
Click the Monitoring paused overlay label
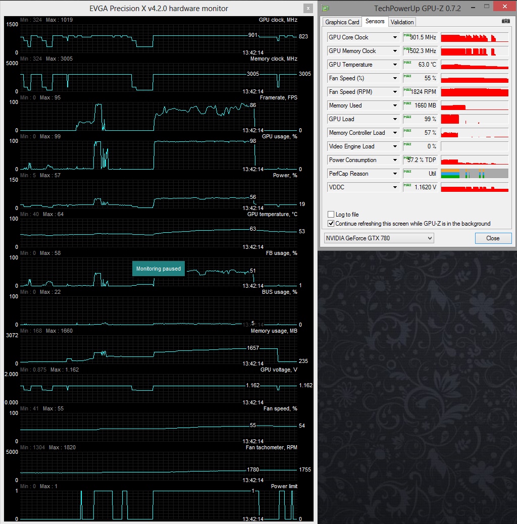[x=159, y=269]
